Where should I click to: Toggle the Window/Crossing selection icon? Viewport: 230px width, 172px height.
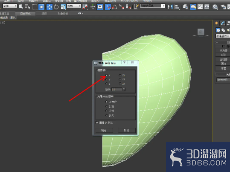41,7
